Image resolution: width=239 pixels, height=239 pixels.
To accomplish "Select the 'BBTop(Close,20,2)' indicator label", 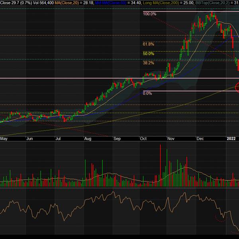I will coord(212,3).
